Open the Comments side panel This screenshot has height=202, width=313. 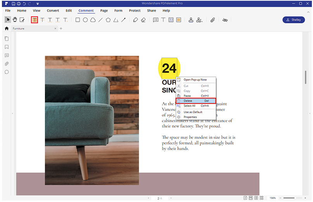coord(7,55)
